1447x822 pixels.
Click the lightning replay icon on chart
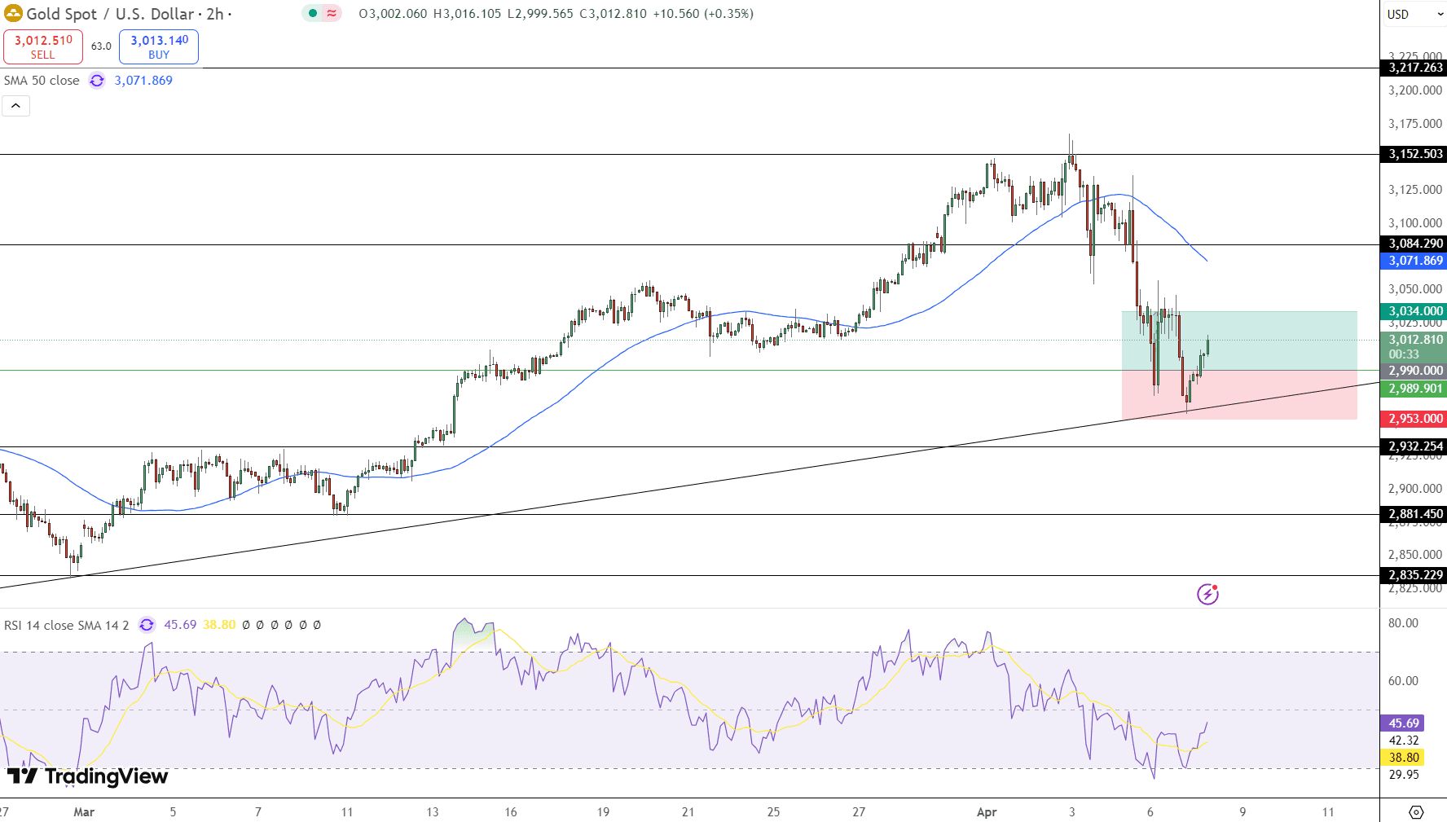click(x=1207, y=594)
